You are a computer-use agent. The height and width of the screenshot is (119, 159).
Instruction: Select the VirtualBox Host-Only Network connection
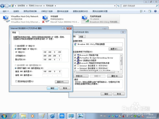click(21, 19)
